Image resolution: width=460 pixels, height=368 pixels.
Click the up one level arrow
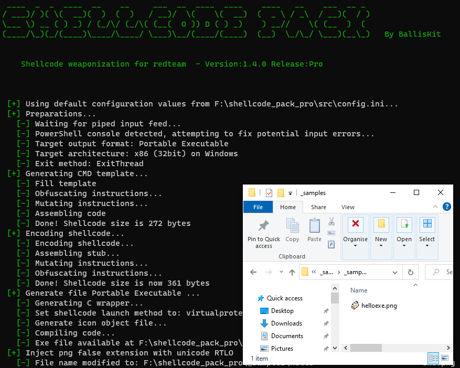(292, 273)
